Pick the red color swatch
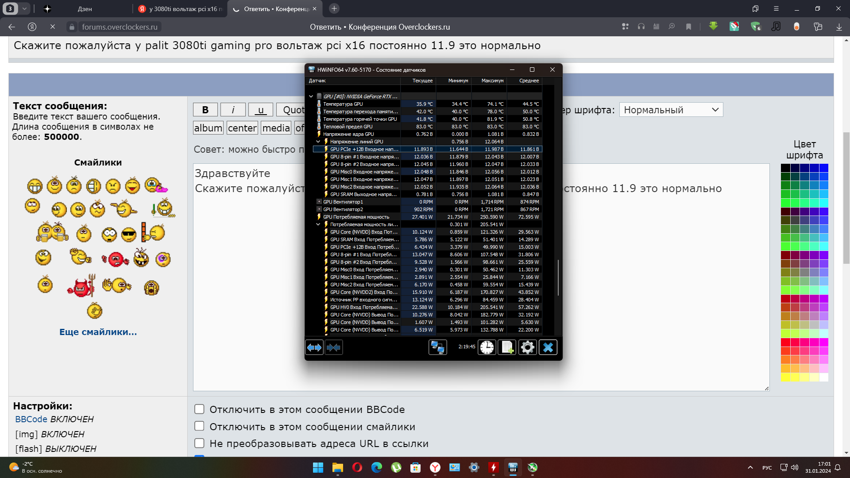Image resolution: width=850 pixels, height=478 pixels. 785,342
